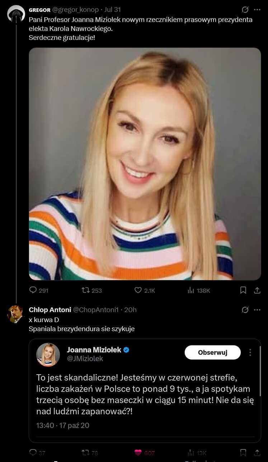268x462 pixels.
Task: Open more options on Chłop Antoni's reply
Action: pyautogui.click(x=257, y=310)
